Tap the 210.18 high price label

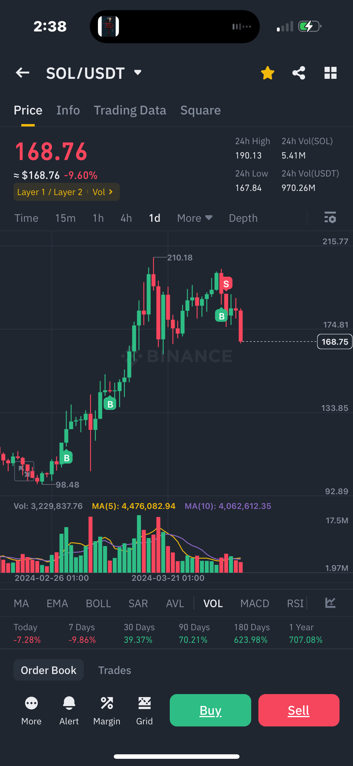tap(180, 257)
